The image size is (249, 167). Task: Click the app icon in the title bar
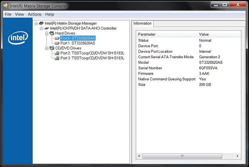pyautogui.click(x=6, y=6)
